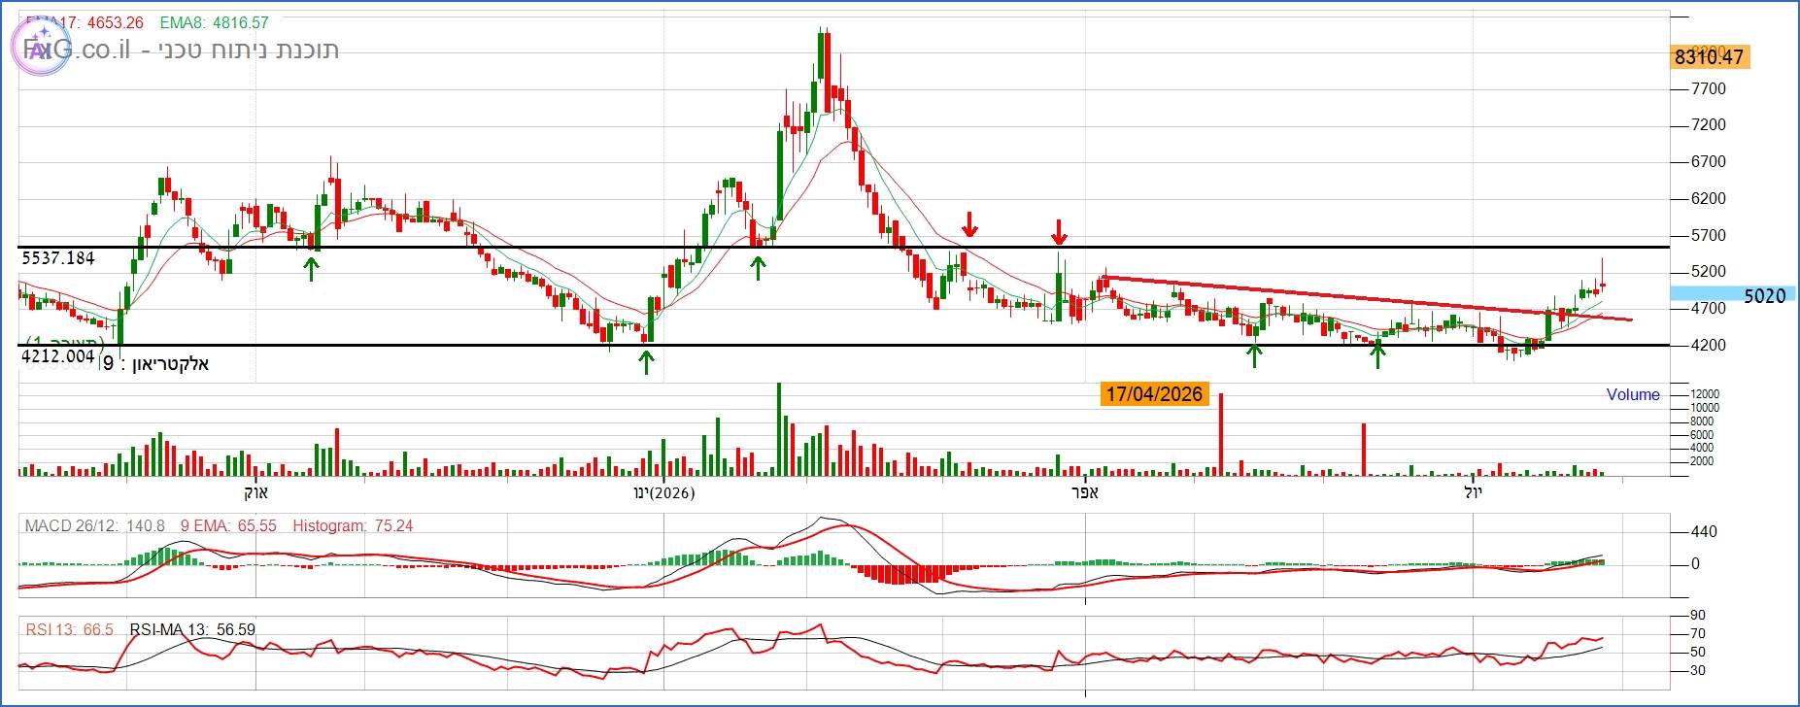Click the 30 RSI axis label

pyautogui.click(x=1698, y=671)
